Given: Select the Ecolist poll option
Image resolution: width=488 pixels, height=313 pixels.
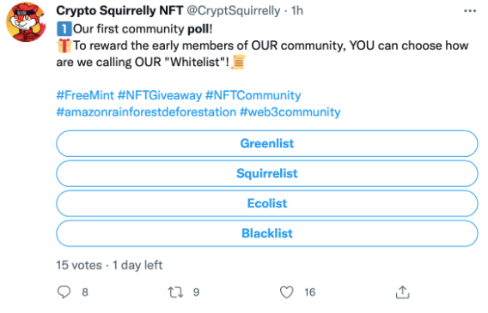Looking at the screenshot, I should (x=267, y=203).
